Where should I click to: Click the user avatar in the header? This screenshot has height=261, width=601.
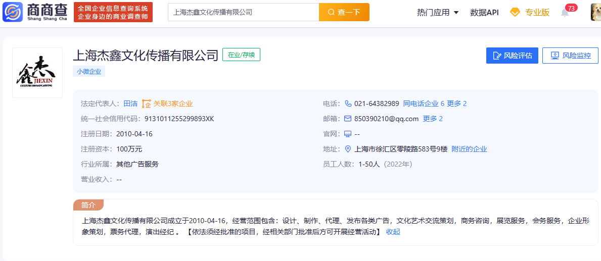pos(596,12)
